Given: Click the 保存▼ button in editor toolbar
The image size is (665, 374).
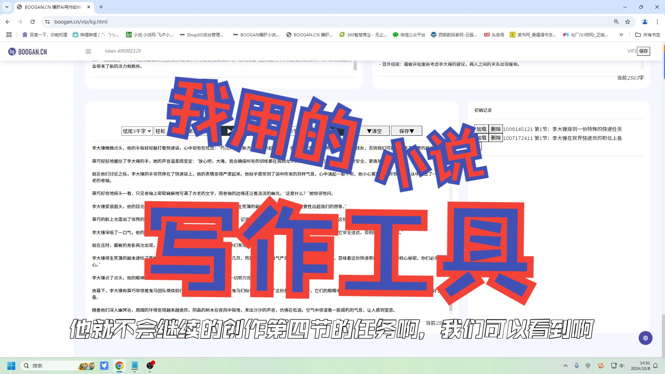Looking at the screenshot, I should click(x=406, y=131).
